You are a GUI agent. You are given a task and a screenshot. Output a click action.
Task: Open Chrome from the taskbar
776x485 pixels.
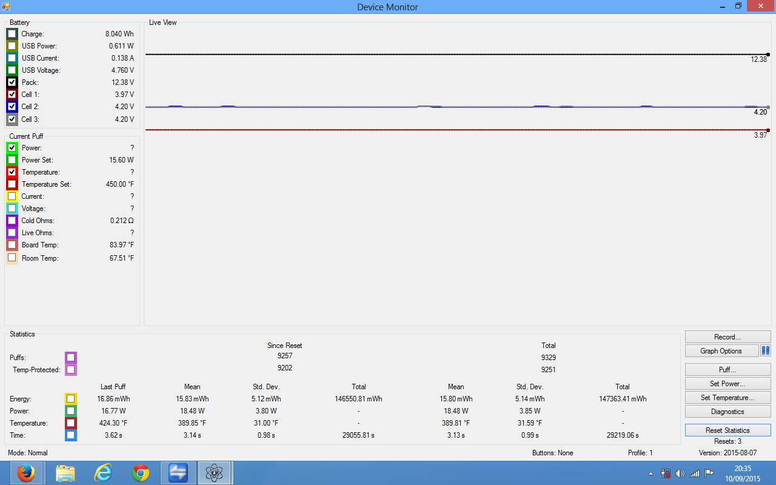pyautogui.click(x=141, y=473)
